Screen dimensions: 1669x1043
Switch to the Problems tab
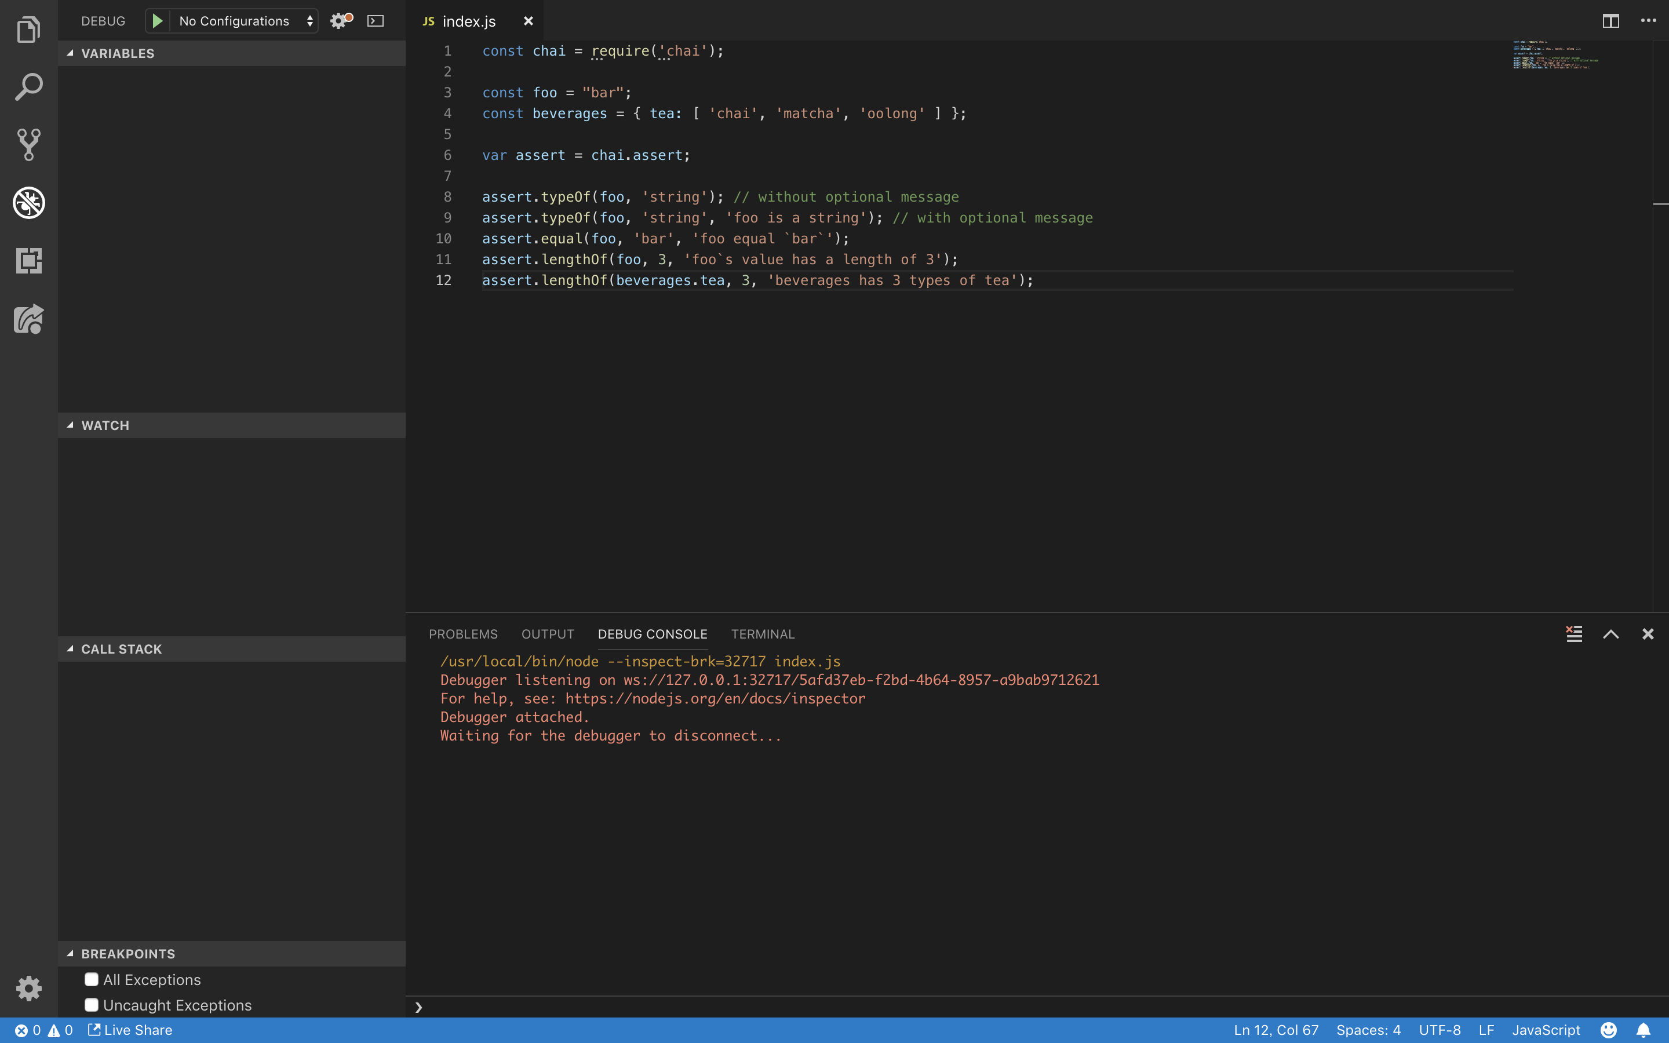tap(463, 634)
